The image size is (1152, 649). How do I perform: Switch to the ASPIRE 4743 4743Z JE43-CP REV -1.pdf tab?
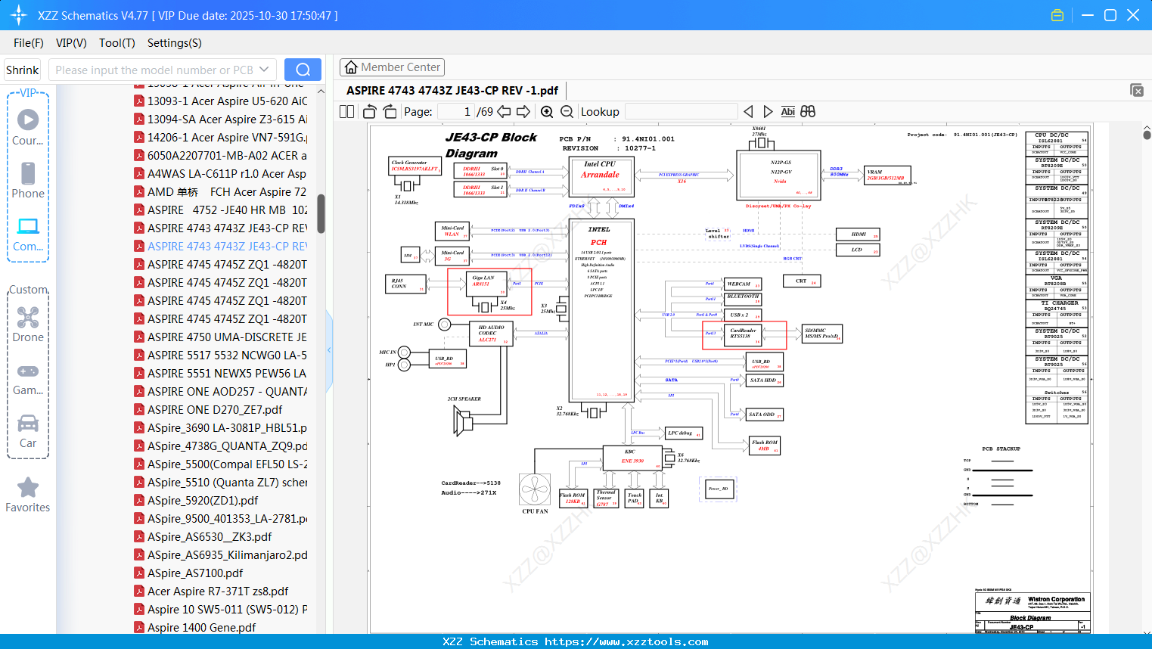tap(452, 91)
